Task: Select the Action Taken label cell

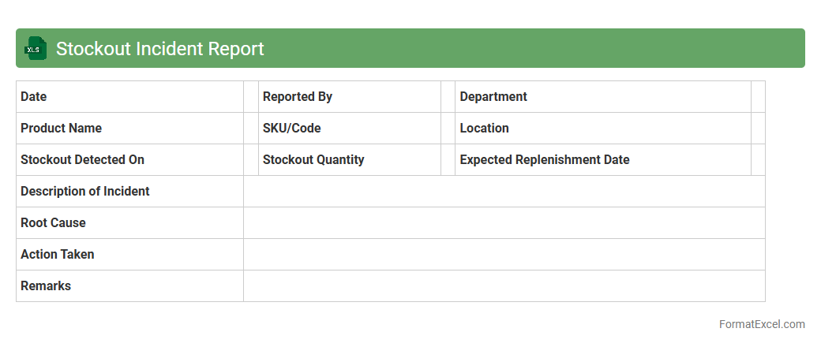Action: click(129, 255)
